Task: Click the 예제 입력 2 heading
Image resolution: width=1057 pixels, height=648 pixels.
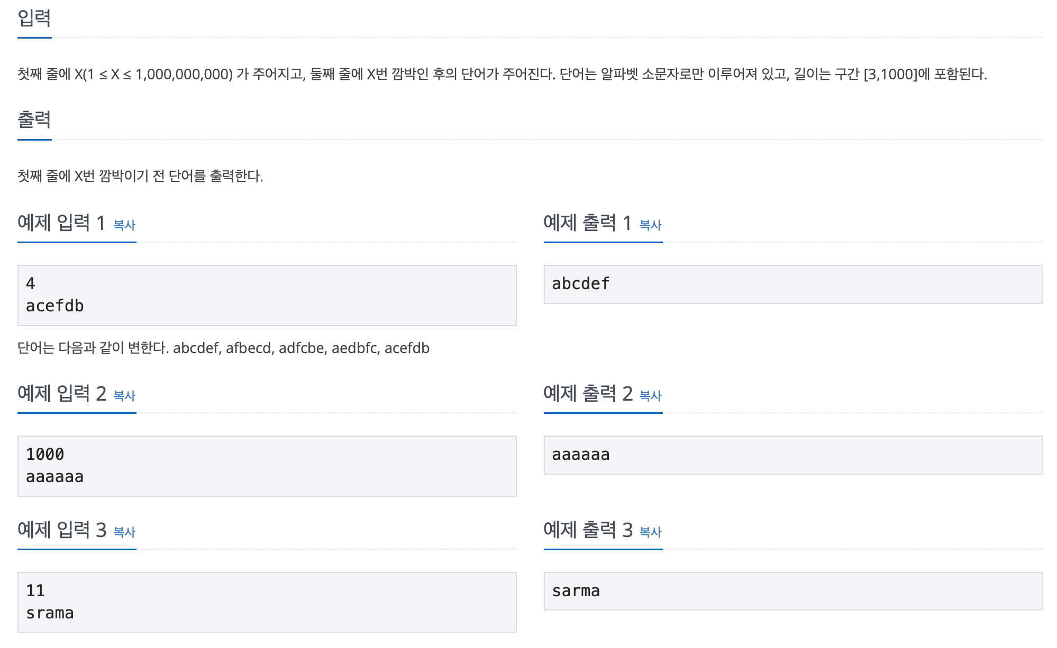Action: pyautogui.click(x=62, y=394)
